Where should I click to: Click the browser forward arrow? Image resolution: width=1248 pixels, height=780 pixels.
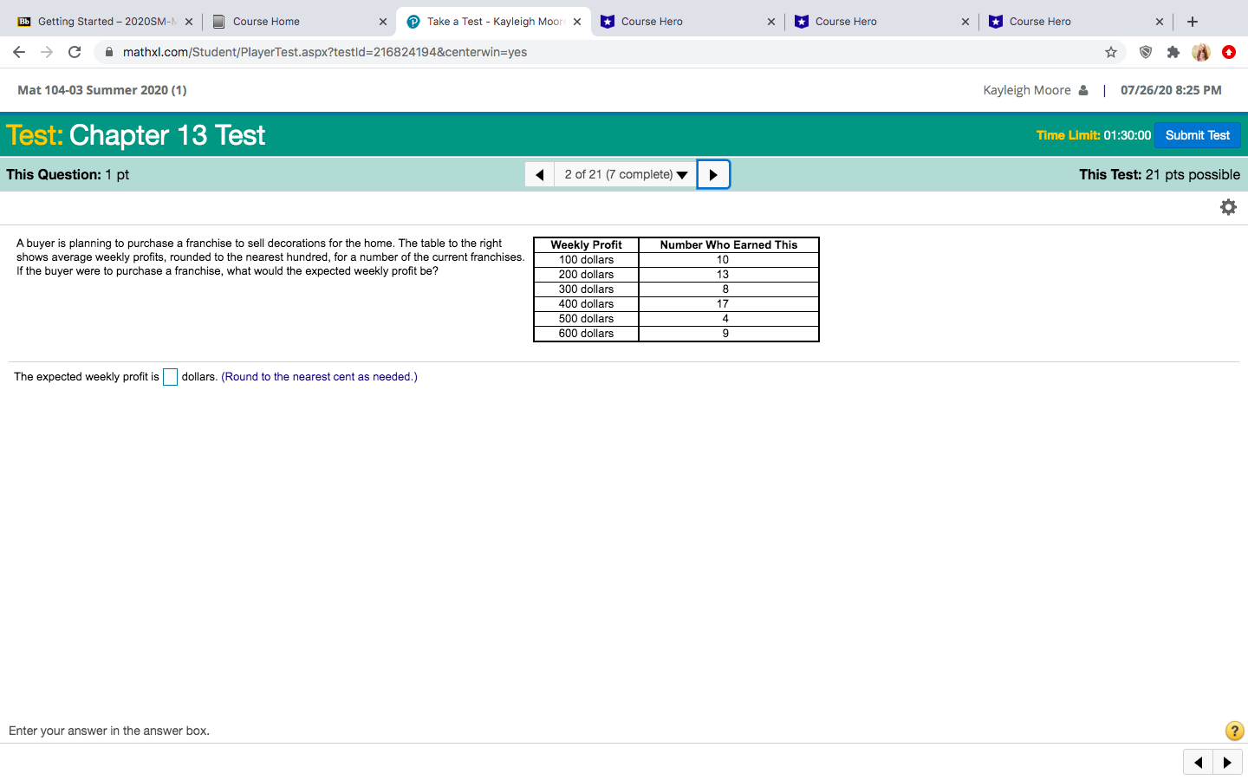[x=47, y=52]
